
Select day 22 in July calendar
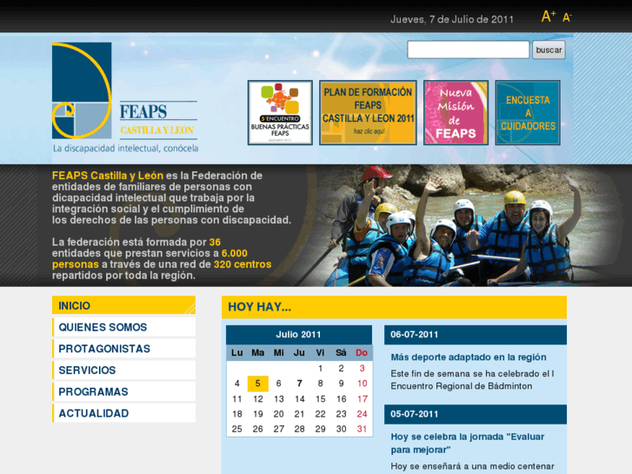click(x=321, y=414)
